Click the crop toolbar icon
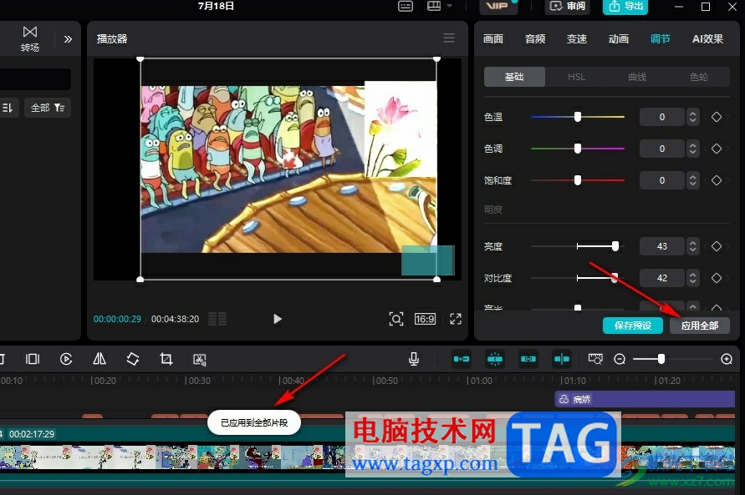This screenshot has width=745, height=495. tap(166, 360)
